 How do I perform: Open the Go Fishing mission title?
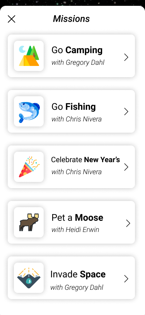(x=73, y=107)
